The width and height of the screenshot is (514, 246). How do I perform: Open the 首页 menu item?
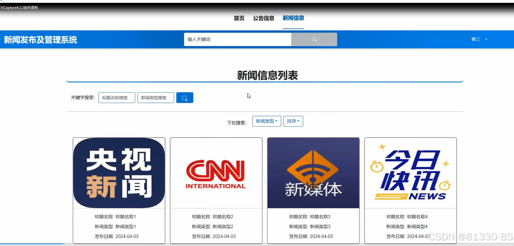(239, 18)
